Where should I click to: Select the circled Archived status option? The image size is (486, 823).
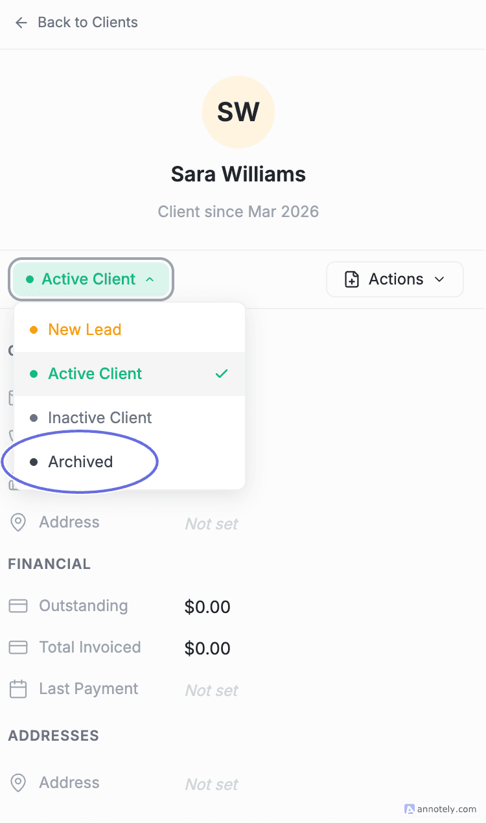coord(80,462)
